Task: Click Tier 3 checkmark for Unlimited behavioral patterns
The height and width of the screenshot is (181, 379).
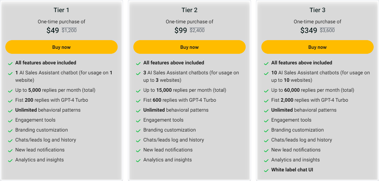Action: (266, 111)
